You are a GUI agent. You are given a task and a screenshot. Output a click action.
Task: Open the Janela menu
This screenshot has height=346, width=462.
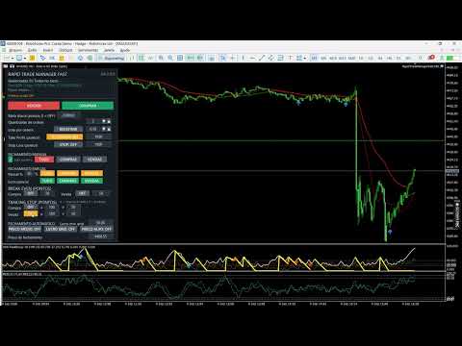pyautogui.click(x=109, y=50)
